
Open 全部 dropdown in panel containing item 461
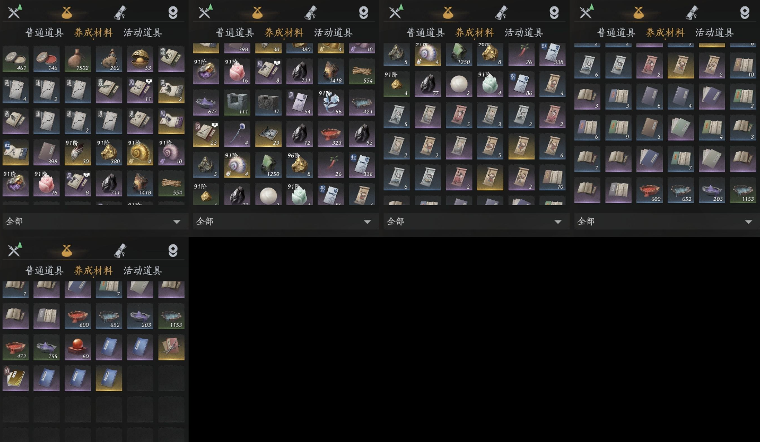pos(94,222)
